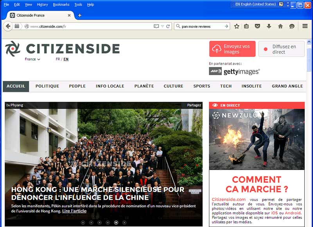Screen dimensions: 313x227
Task: Click author name Phyang
Action: 17,105
